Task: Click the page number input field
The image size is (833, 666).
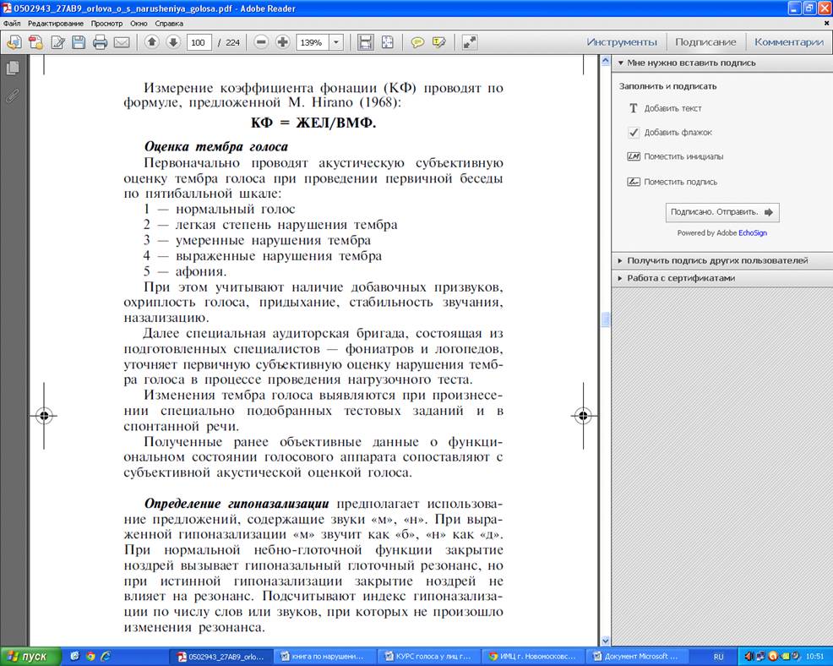Action: pyautogui.click(x=199, y=42)
